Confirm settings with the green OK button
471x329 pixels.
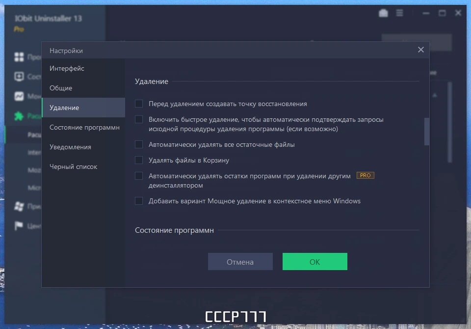[315, 262]
